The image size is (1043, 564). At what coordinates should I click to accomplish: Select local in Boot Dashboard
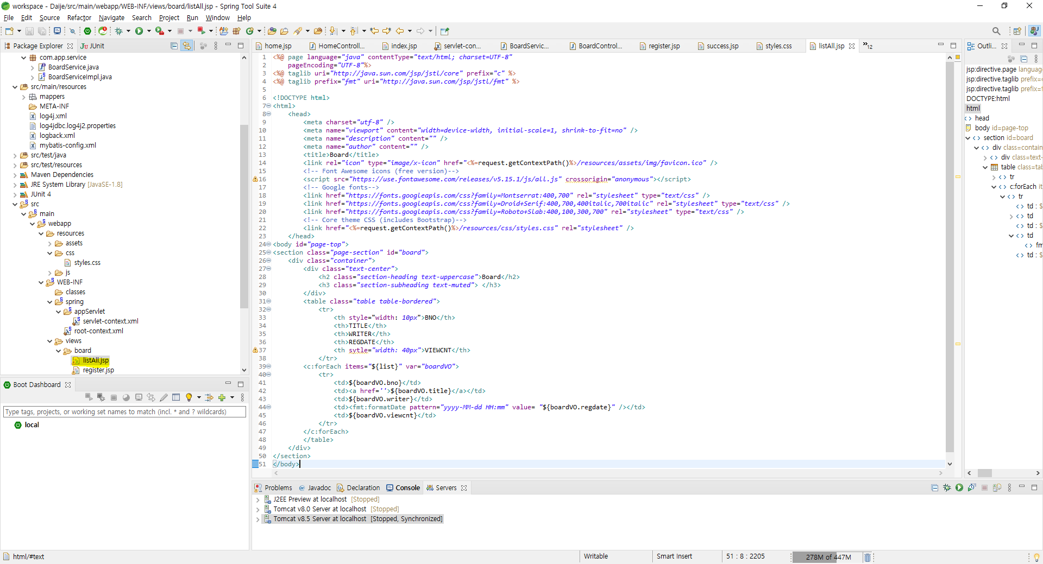(x=27, y=425)
